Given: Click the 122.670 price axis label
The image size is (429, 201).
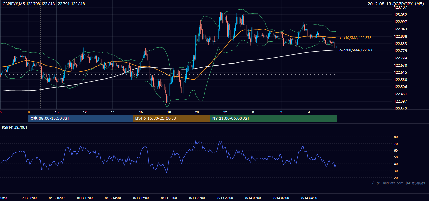Looking at the screenshot, I should point(400,65).
